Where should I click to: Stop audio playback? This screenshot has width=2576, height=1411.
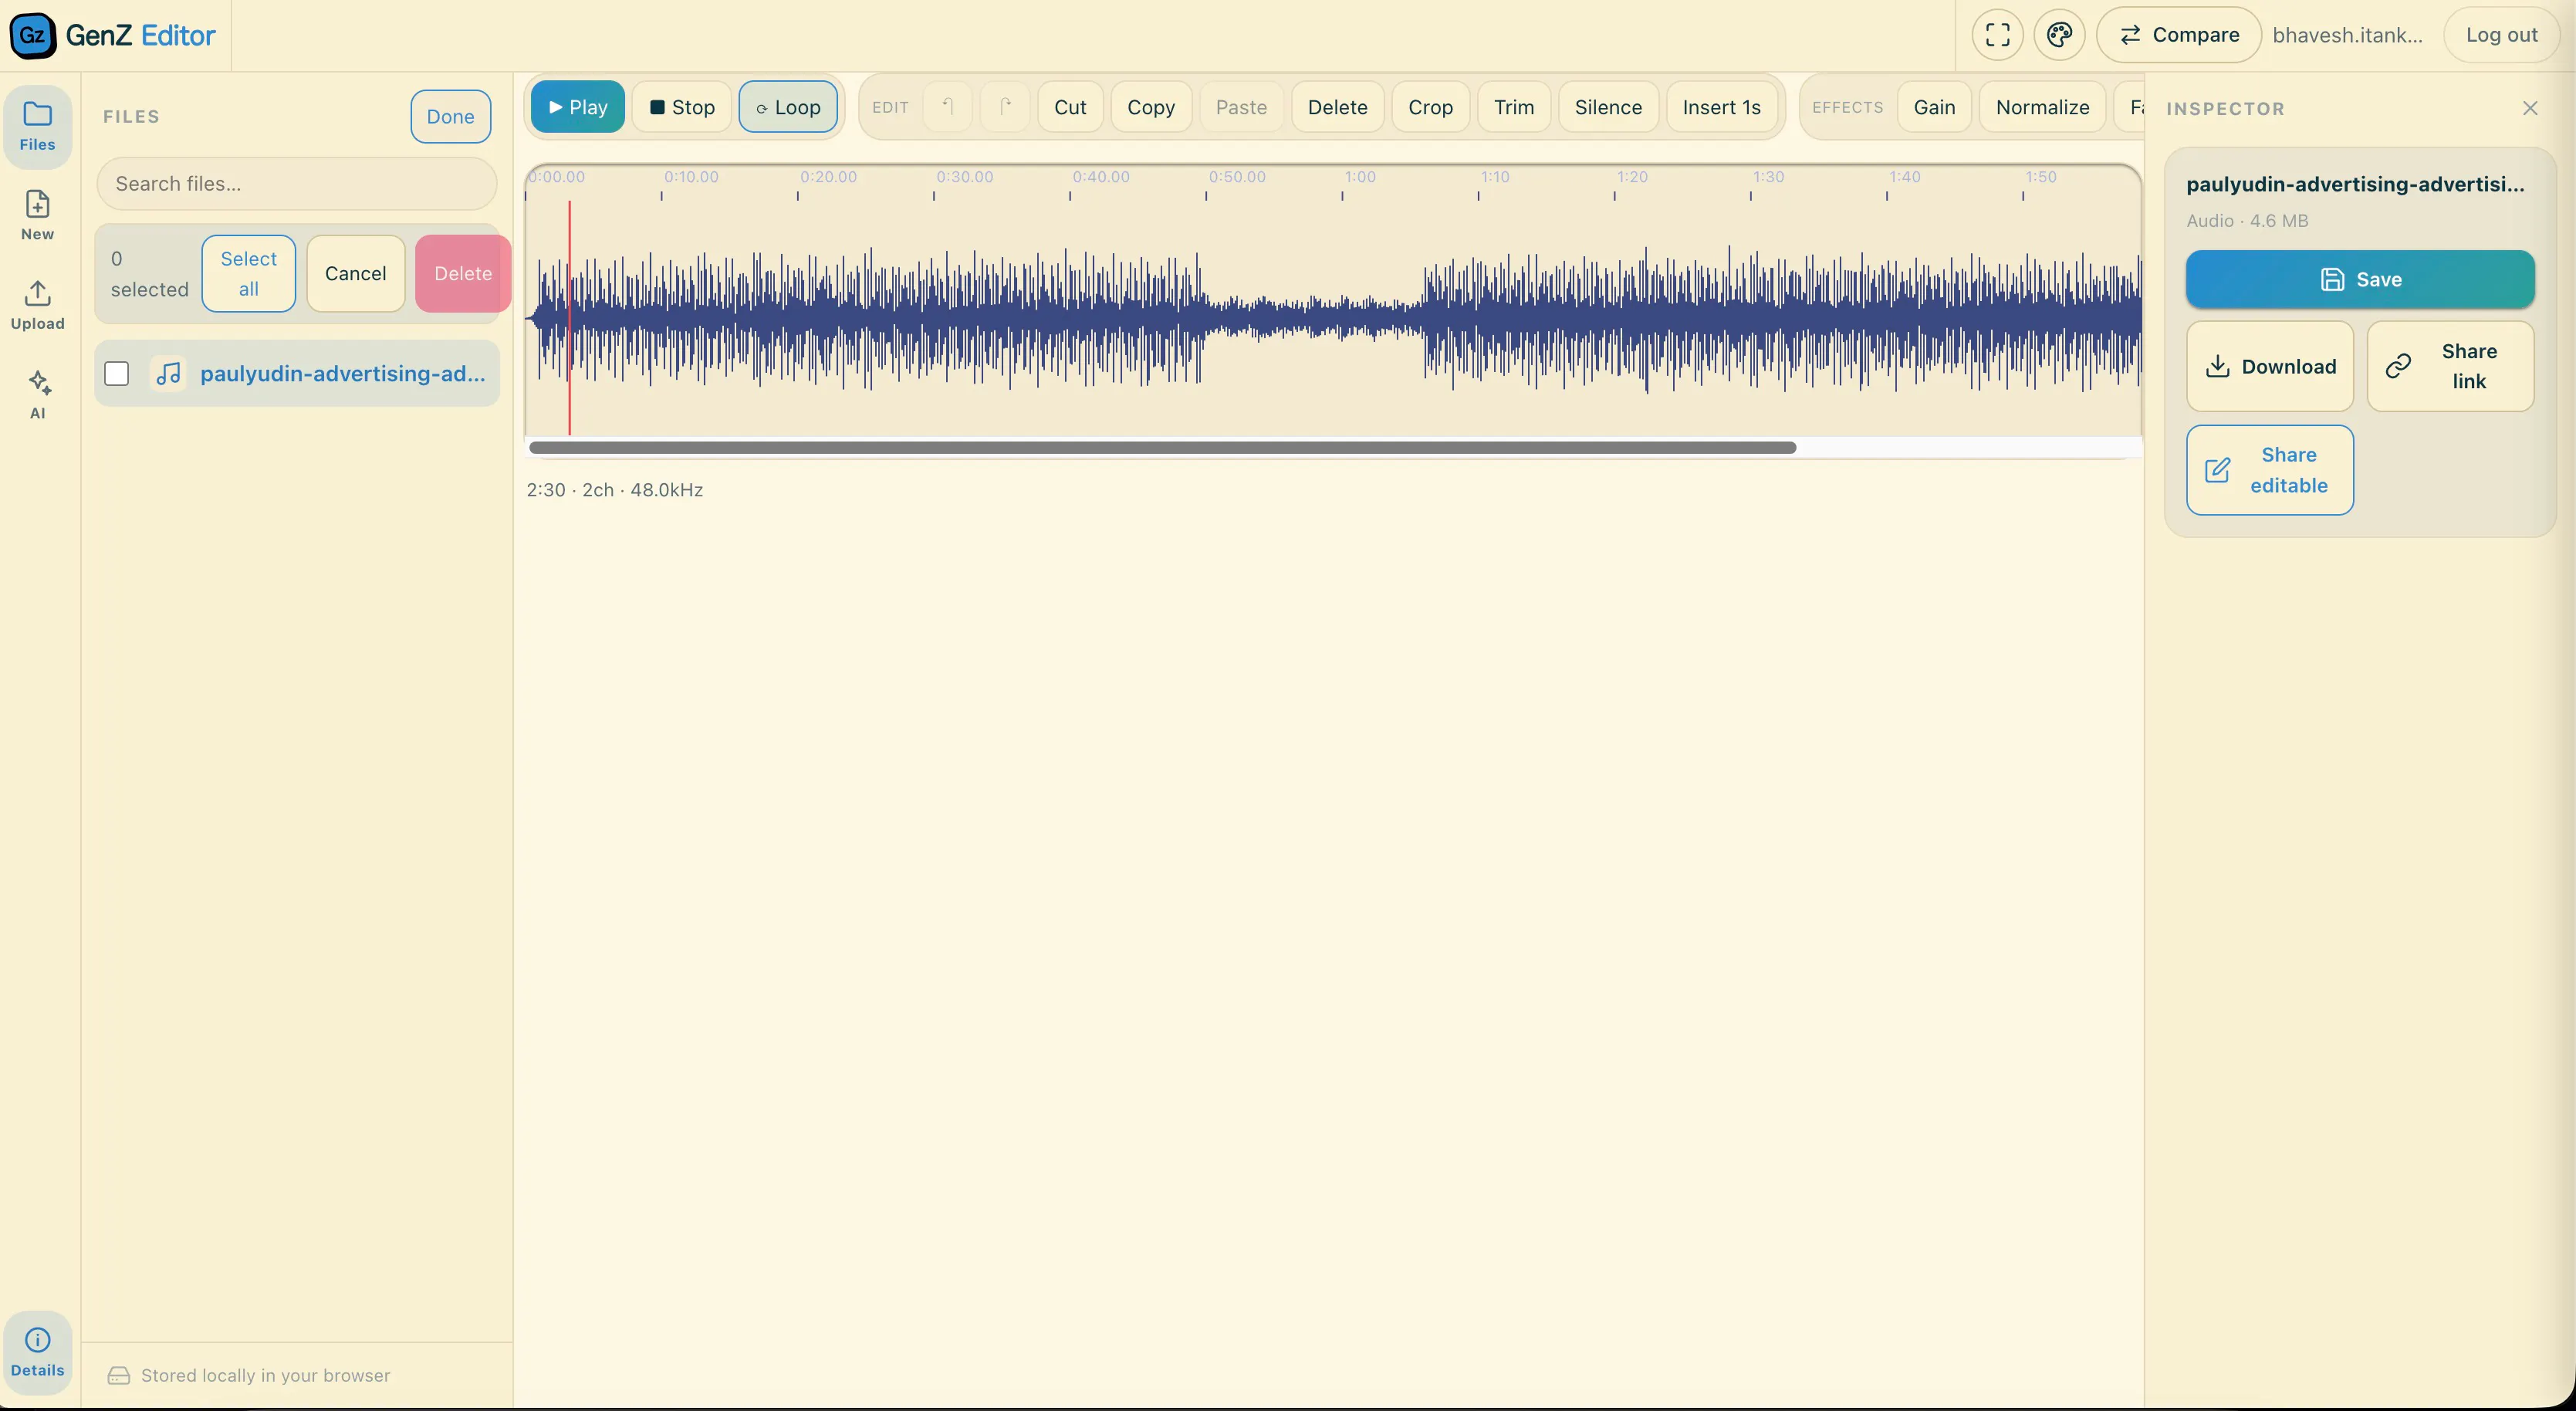682,107
